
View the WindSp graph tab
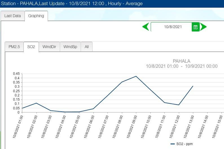(70, 47)
